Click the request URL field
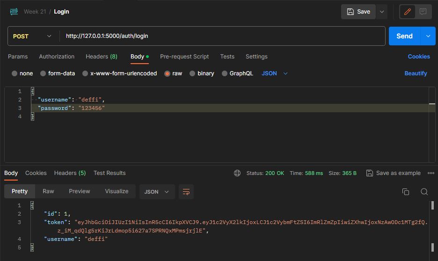This screenshot has width=438, height=261. [222, 36]
